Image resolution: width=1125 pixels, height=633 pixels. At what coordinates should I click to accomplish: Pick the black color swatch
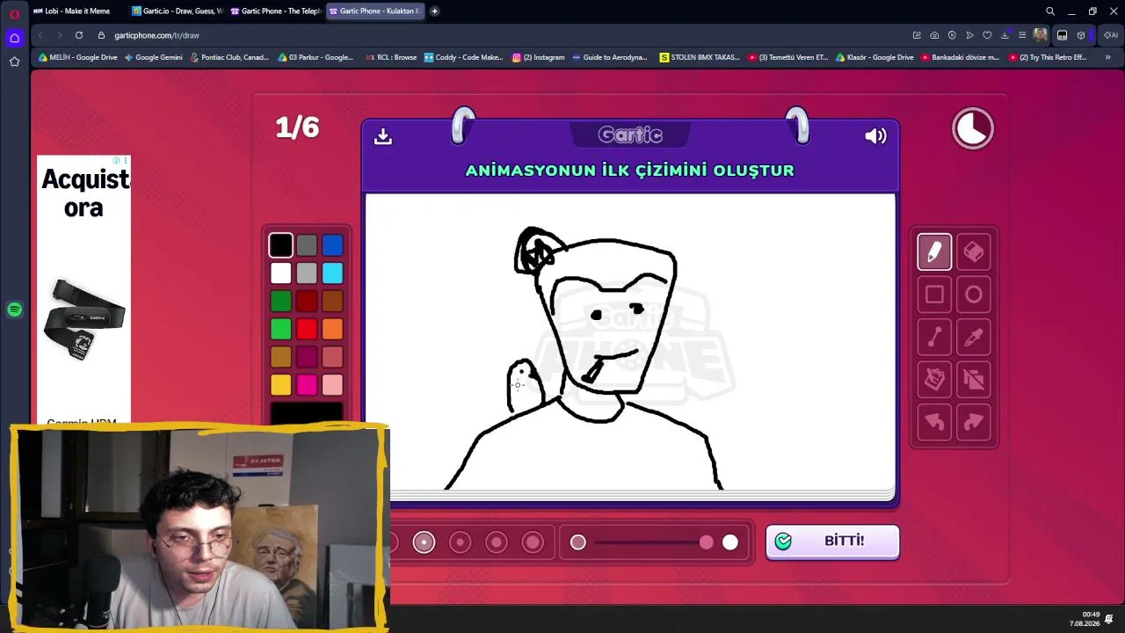click(280, 245)
